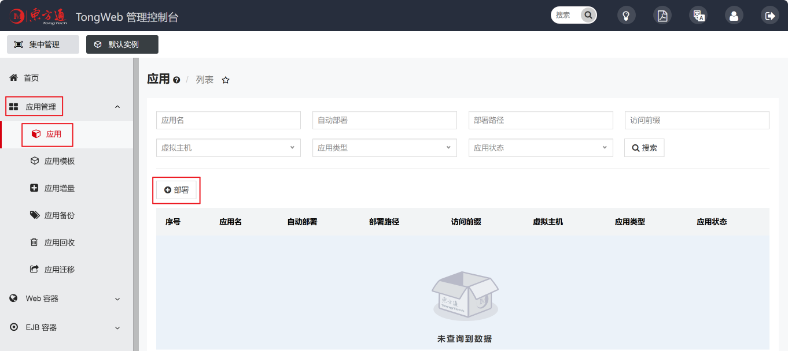This screenshot has height=351, width=788.
Task: Click the star favorite icon beside 列表
Action: 226,80
